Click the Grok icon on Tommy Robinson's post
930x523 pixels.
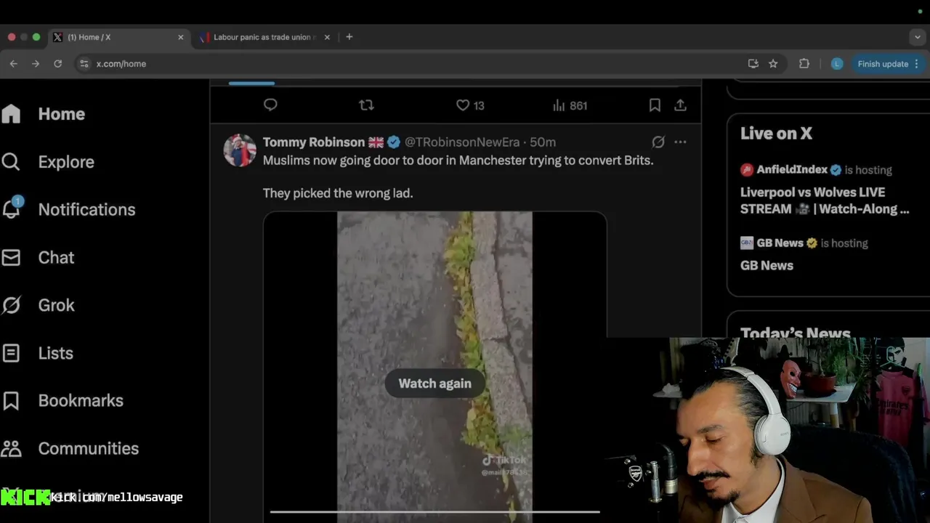point(658,142)
